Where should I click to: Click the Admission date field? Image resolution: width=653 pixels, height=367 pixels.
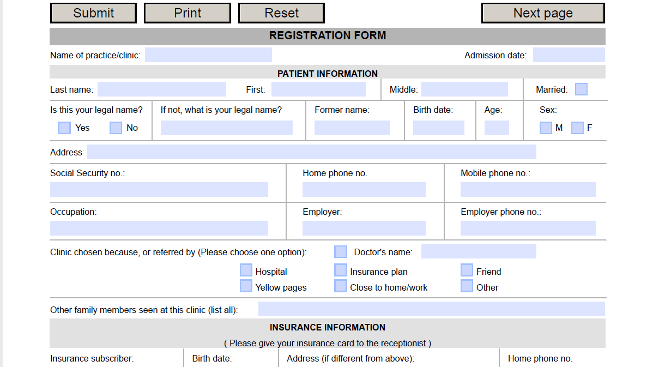point(569,55)
